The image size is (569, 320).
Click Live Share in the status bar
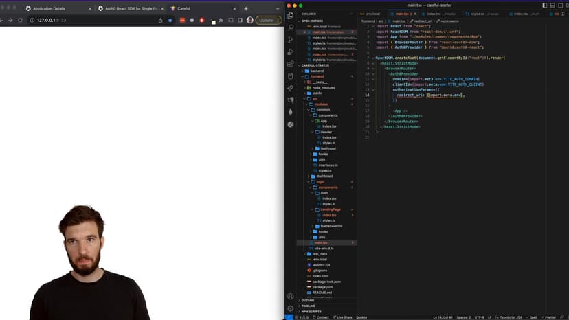pos(344,317)
